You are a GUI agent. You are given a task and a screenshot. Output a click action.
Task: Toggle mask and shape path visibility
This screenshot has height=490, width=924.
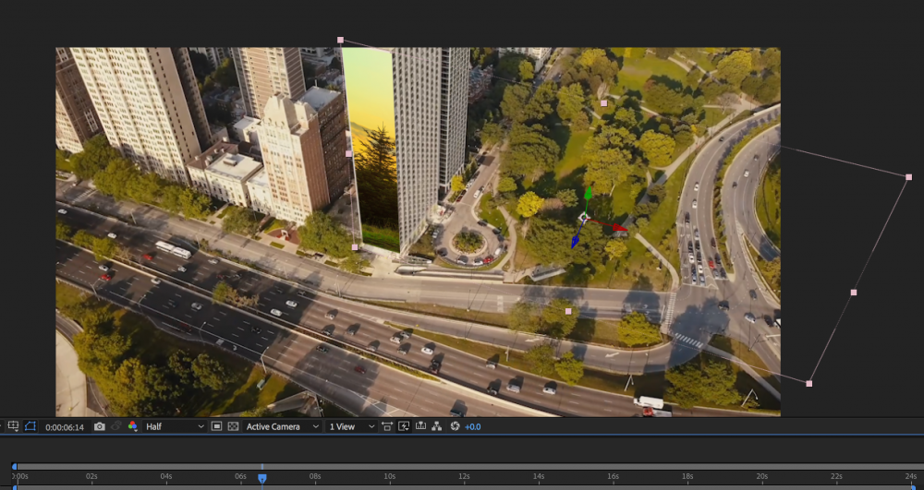[30, 426]
